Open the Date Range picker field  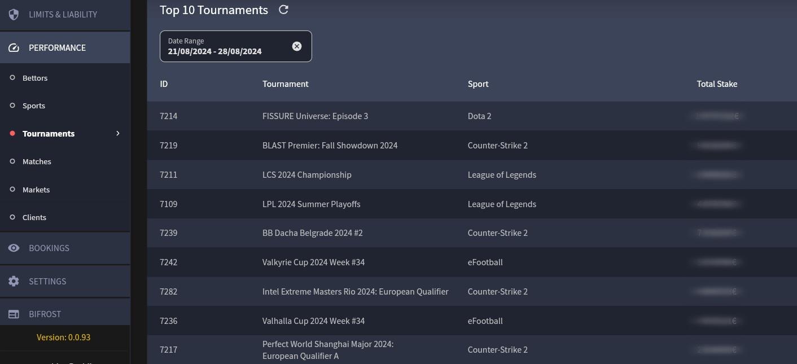click(x=226, y=46)
